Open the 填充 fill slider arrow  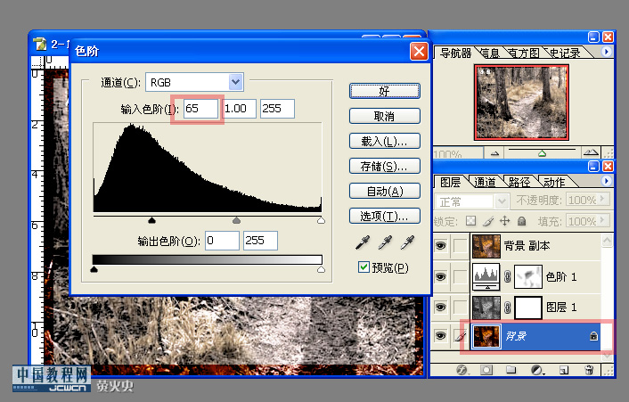[602, 220]
